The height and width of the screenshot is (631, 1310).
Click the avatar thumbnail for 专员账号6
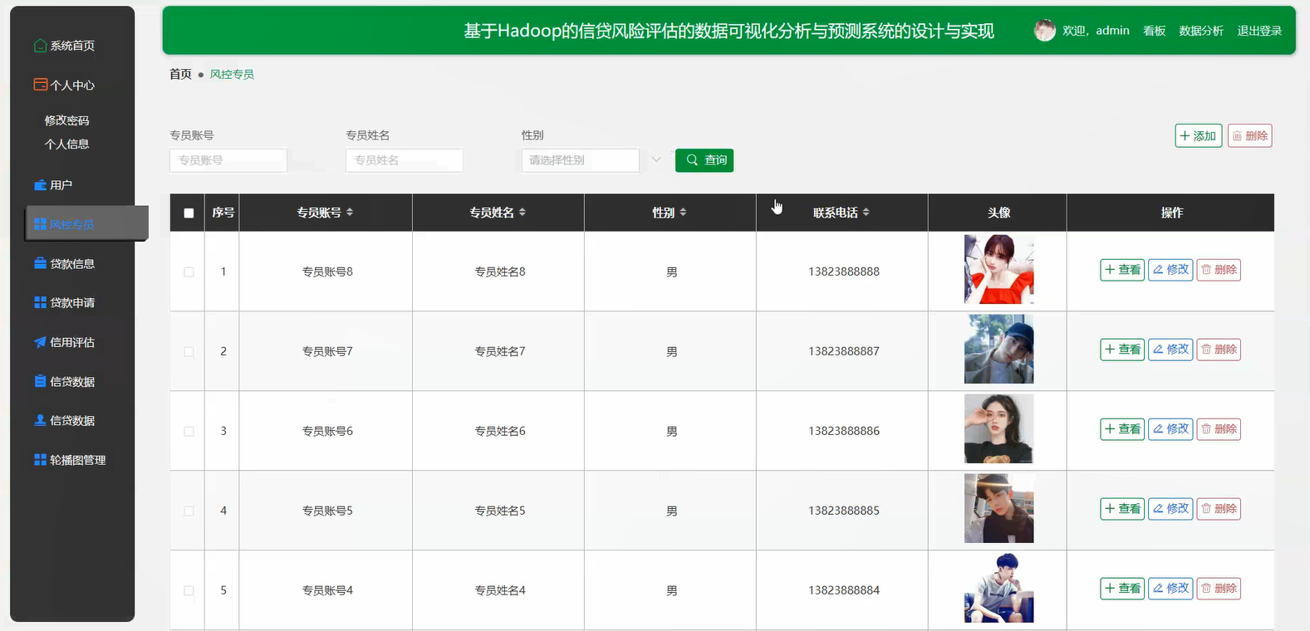click(998, 428)
